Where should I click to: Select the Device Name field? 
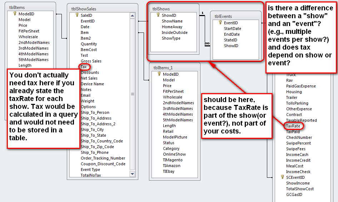click(x=92, y=84)
